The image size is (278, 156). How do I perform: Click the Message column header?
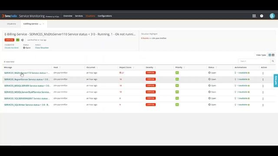(8, 68)
